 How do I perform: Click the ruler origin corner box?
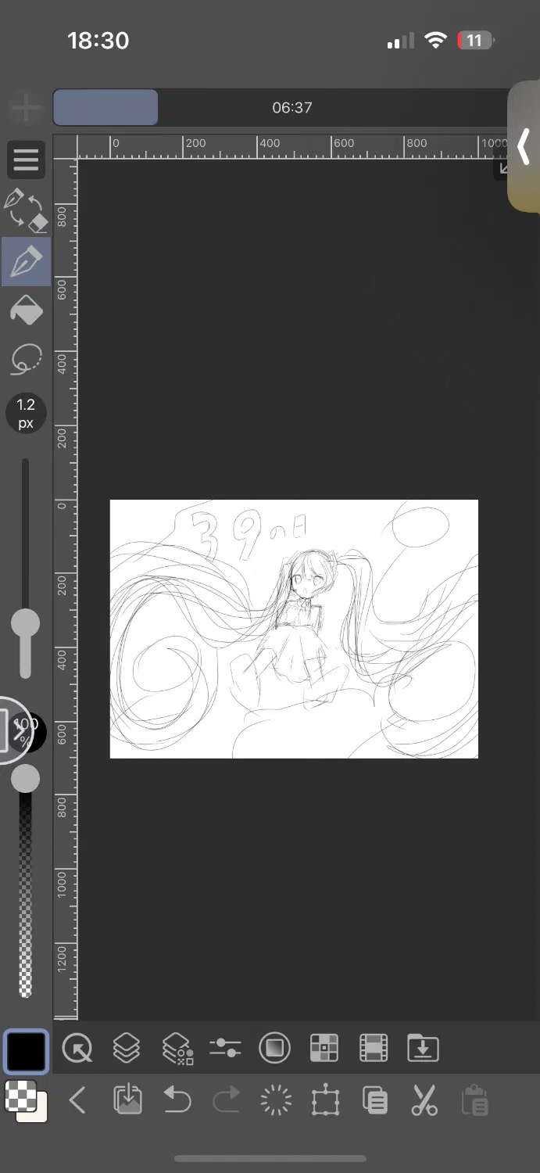pos(65,147)
